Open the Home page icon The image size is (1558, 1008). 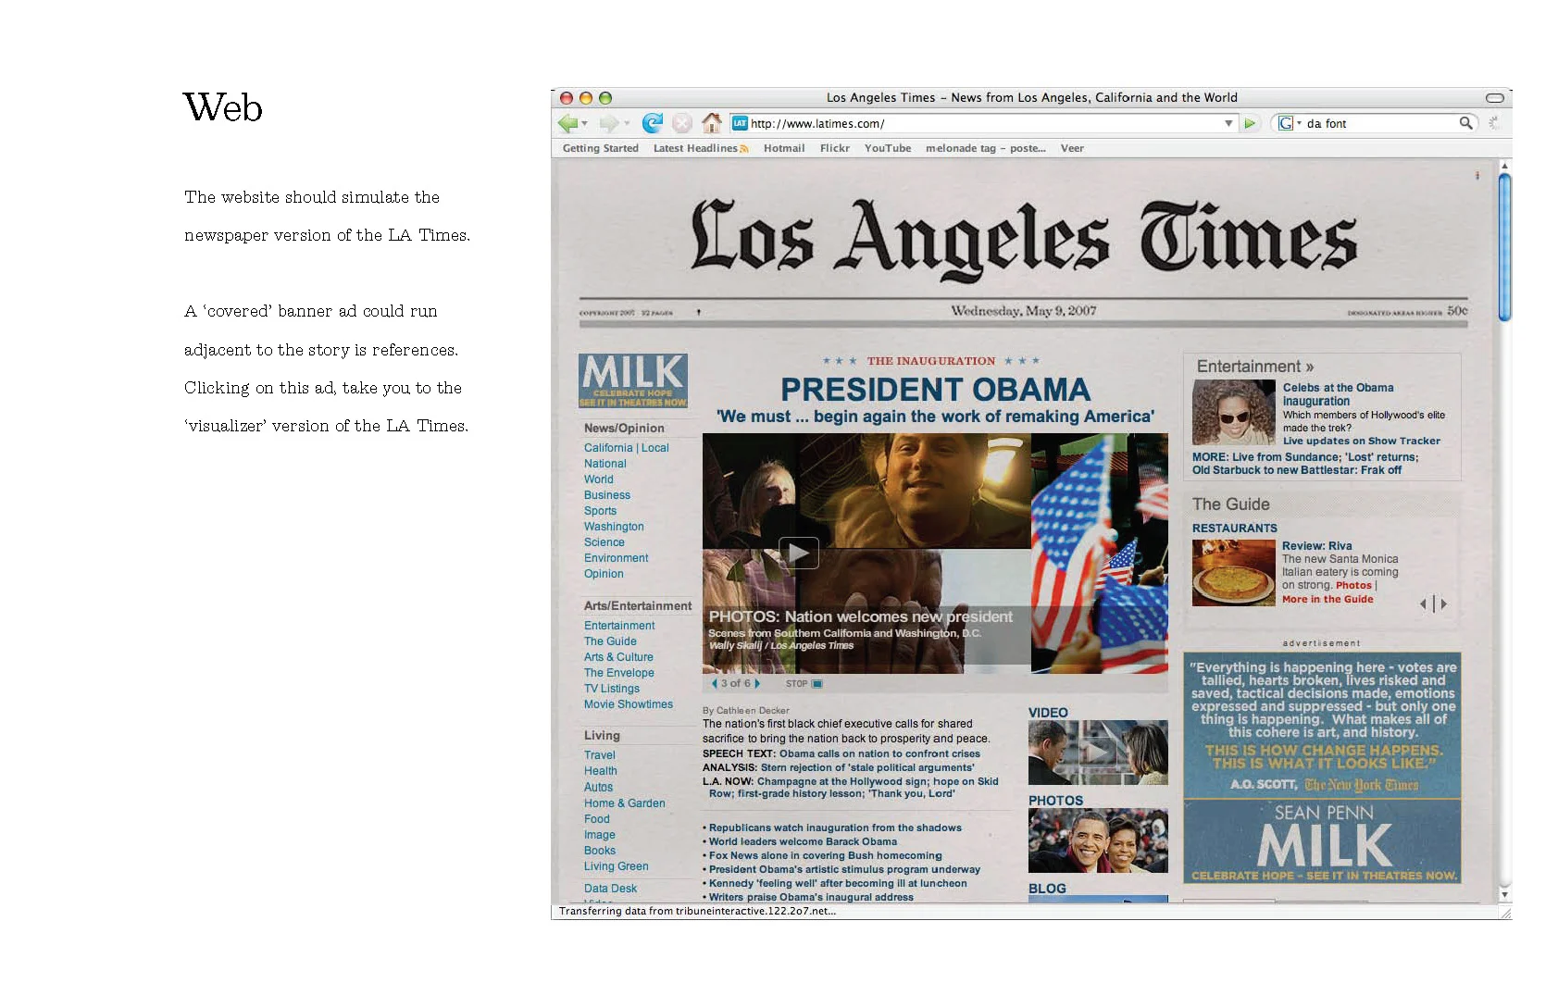coord(711,122)
